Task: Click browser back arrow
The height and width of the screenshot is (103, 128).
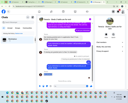Action: [x=2, y=6]
